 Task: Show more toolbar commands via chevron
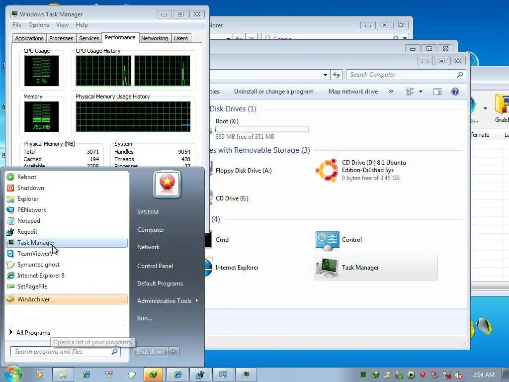(x=391, y=92)
